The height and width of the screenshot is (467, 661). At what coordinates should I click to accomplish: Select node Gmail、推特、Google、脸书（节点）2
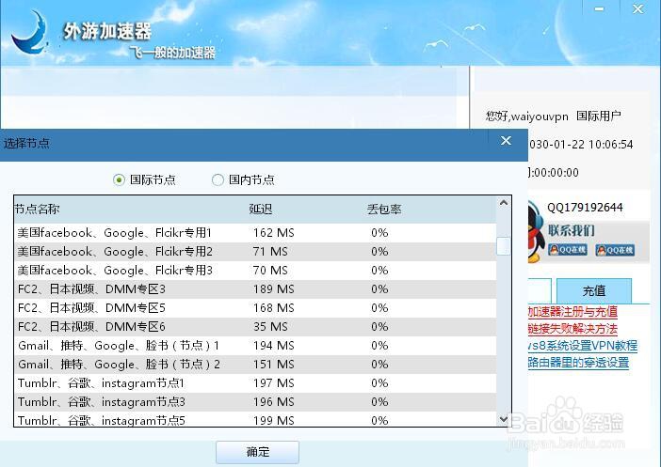coord(255,365)
